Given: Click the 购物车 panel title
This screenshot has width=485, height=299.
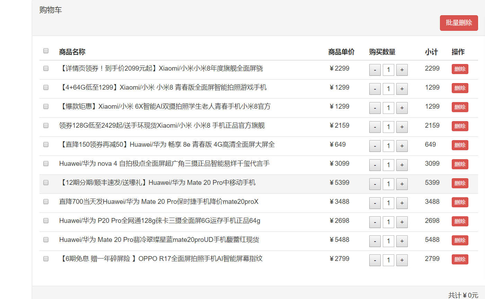Looking at the screenshot, I should (x=51, y=10).
